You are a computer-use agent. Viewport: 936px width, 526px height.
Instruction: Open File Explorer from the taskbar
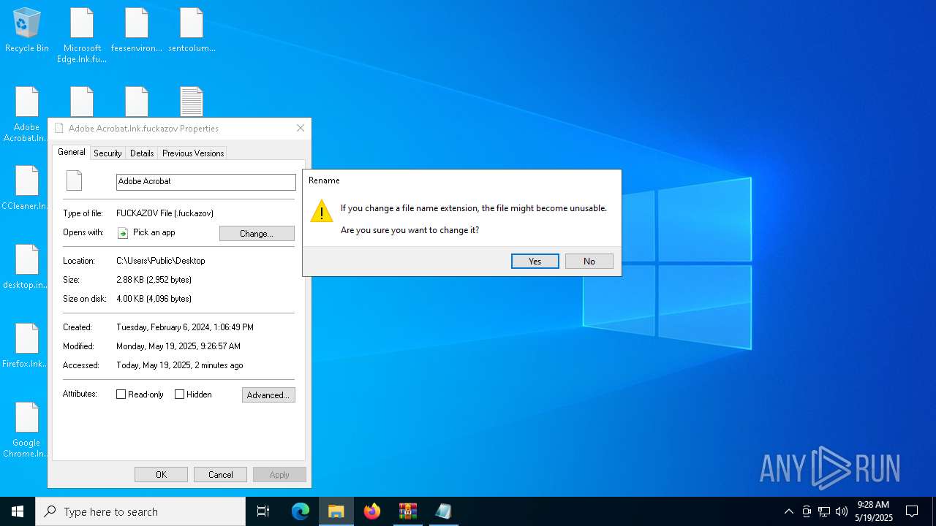point(336,511)
